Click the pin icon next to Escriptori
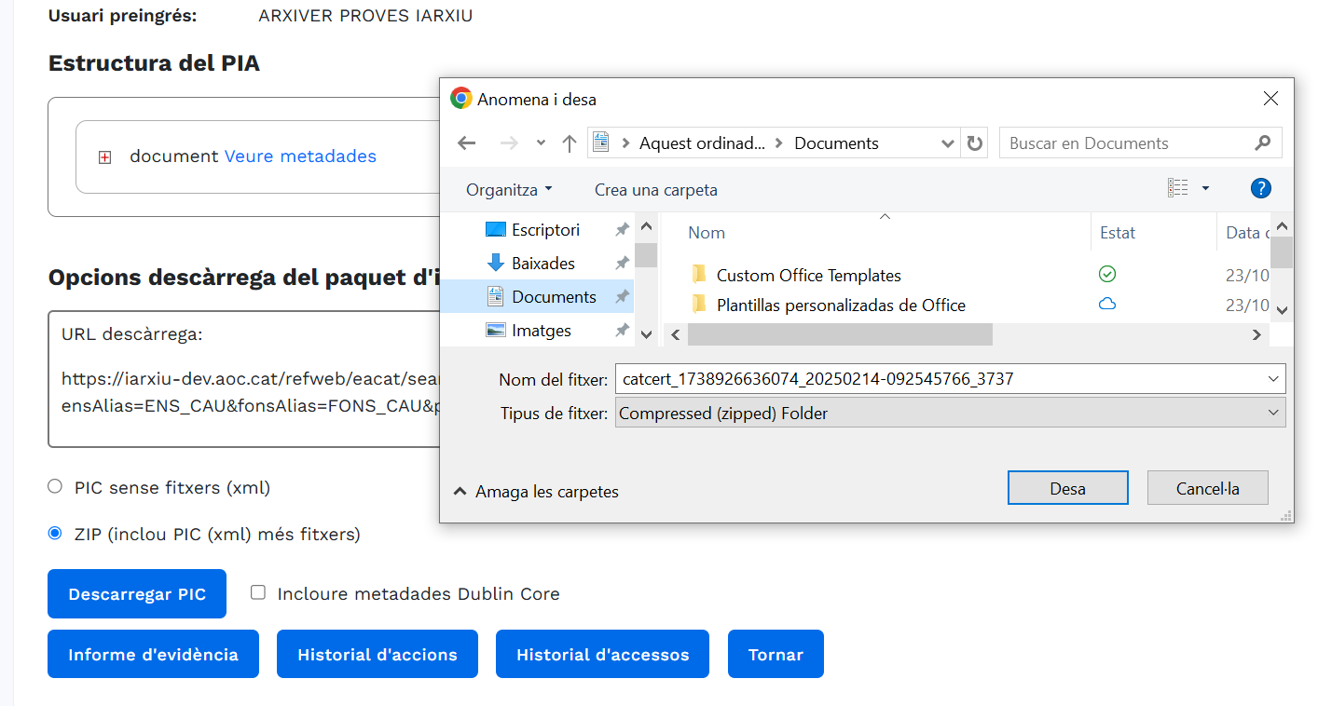Image resolution: width=1318 pixels, height=706 pixels. [622, 230]
